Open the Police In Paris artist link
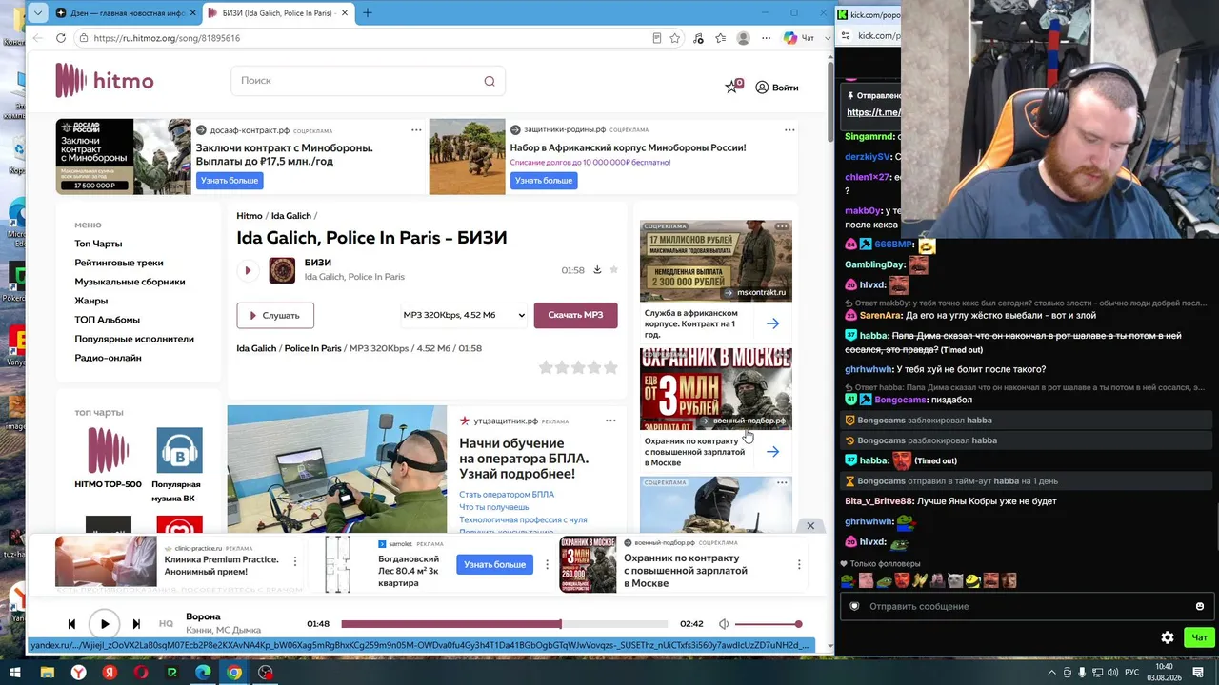The image size is (1219, 685). [312, 348]
